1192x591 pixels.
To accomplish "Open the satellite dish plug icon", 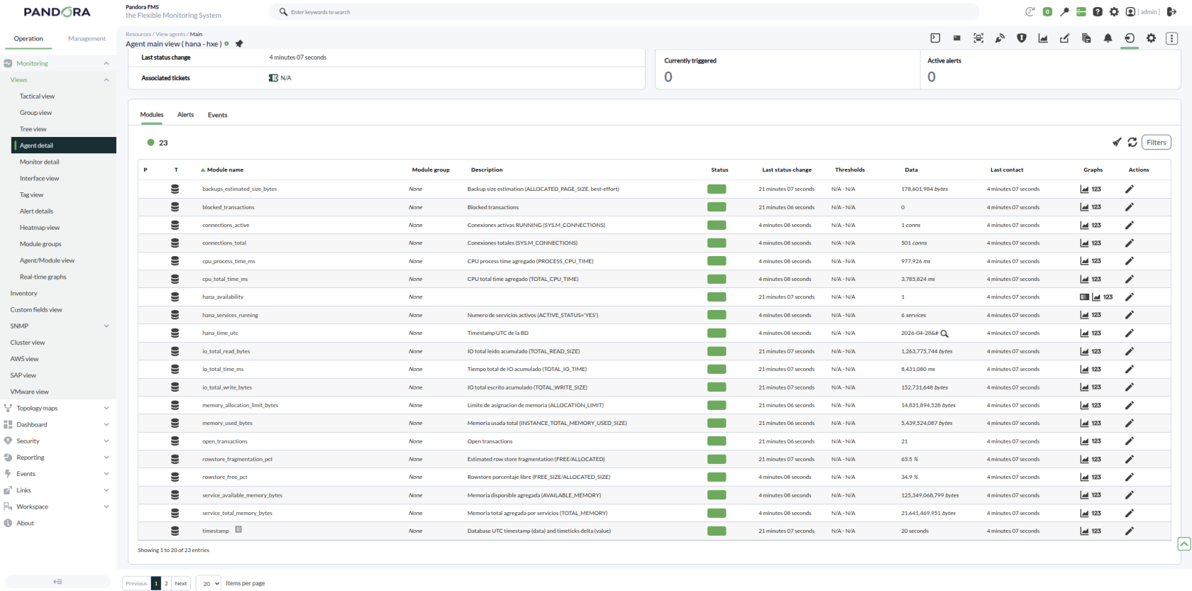I will point(1000,38).
